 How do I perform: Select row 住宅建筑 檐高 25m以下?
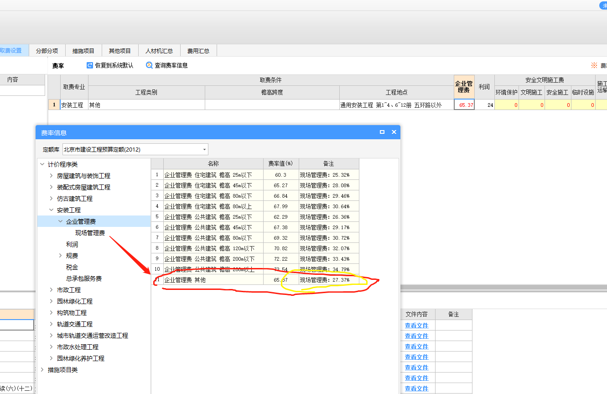pyautogui.click(x=255, y=174)
